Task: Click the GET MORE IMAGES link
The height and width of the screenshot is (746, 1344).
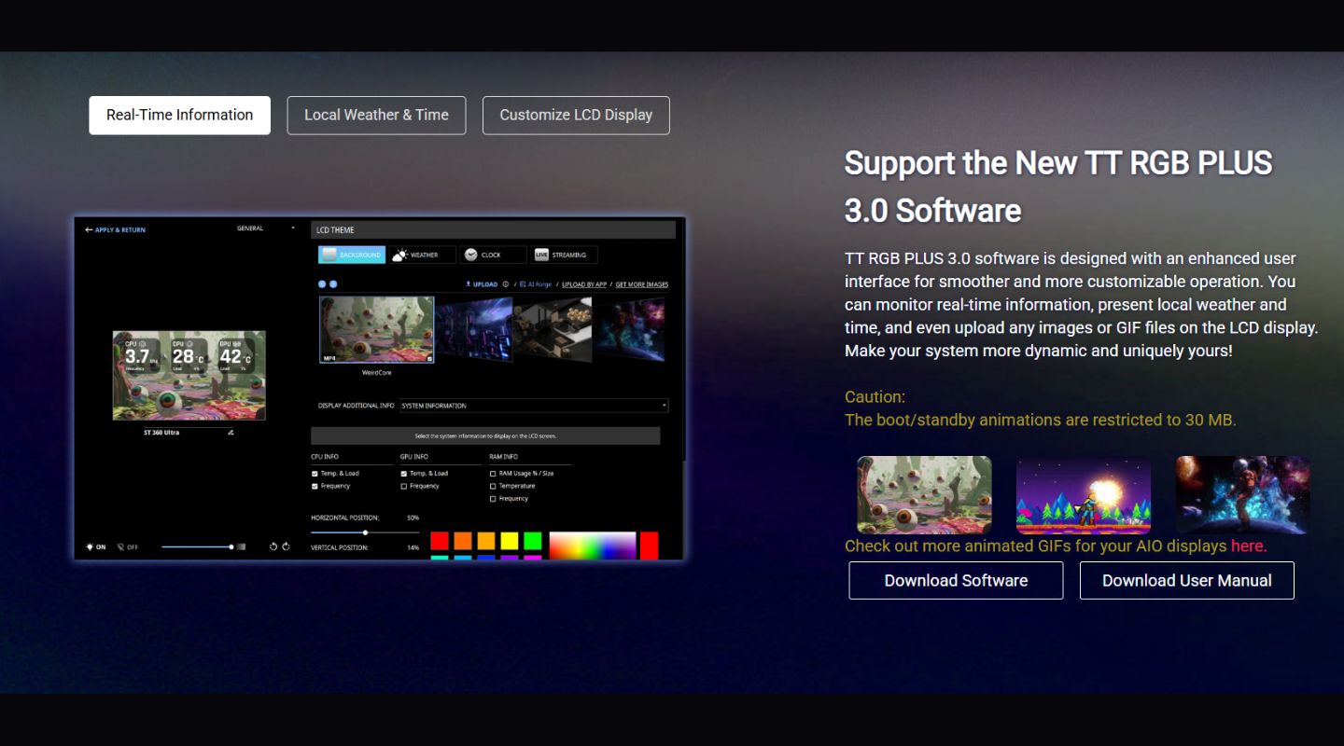Action: pyautogui.click(x=642, y=284)
